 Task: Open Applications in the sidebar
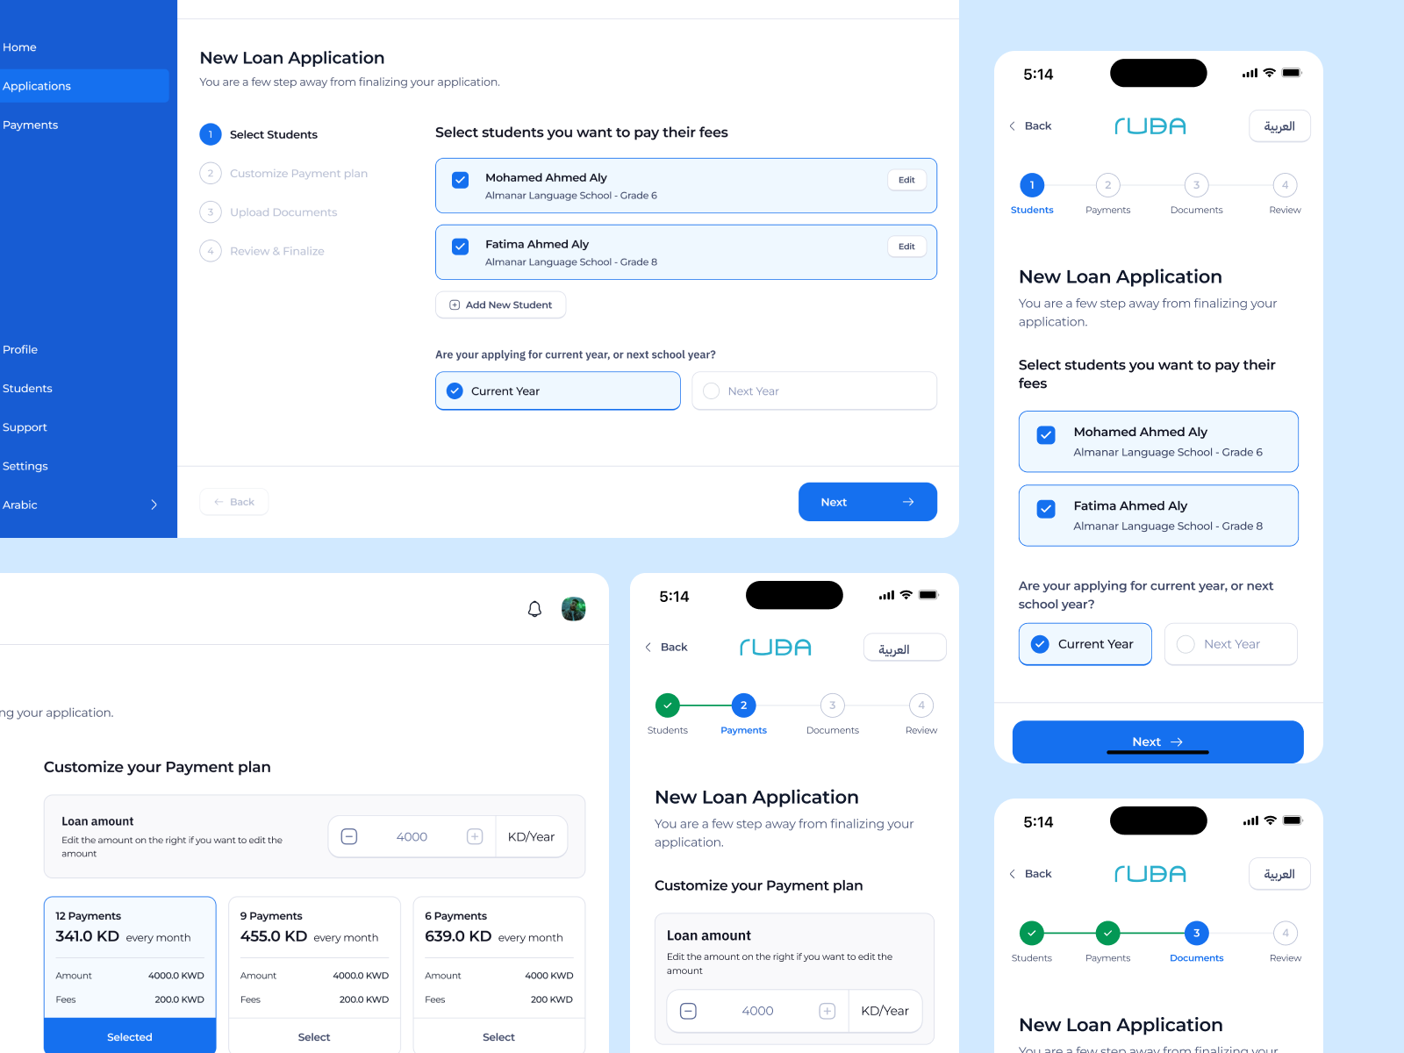[84, 86]
